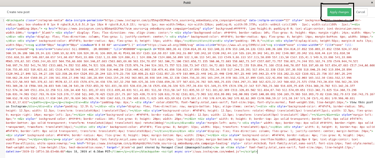The height and width of the screenshot is (158, 375).
Task: Click the script async embed.js tag
Action: 209,152
